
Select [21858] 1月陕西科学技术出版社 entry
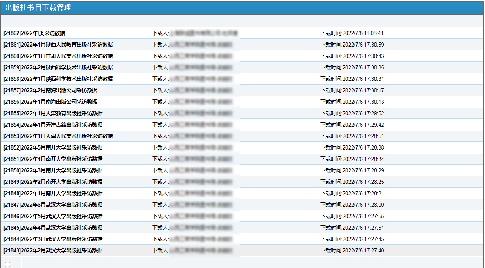(58, 79)
